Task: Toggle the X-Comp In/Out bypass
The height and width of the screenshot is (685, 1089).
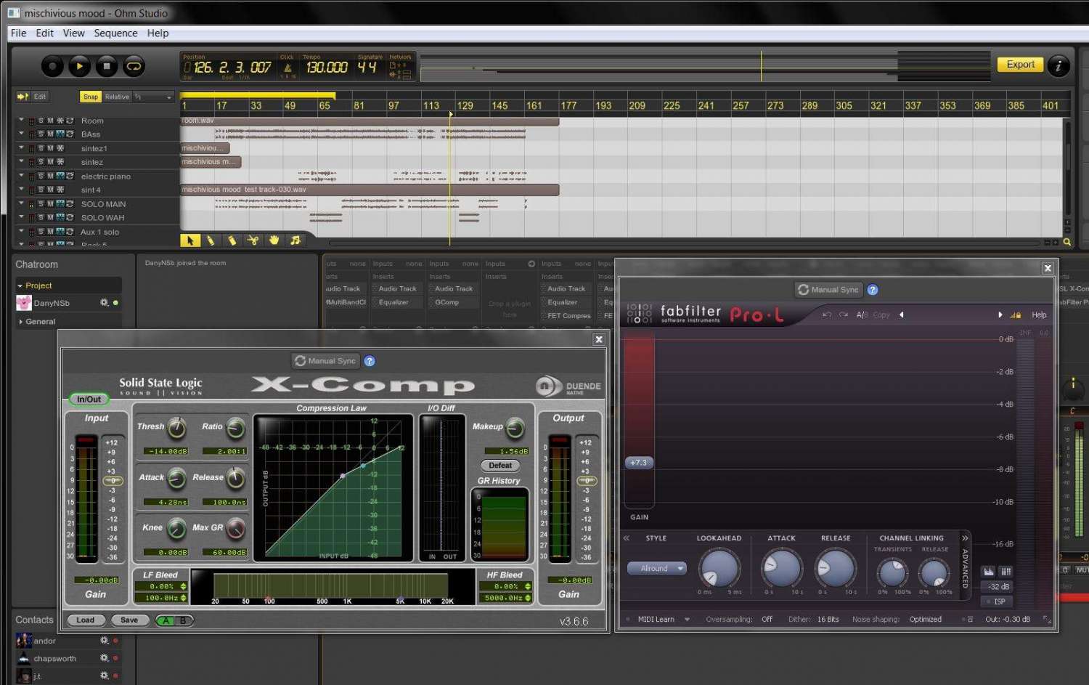Action: tap(89, 400)
